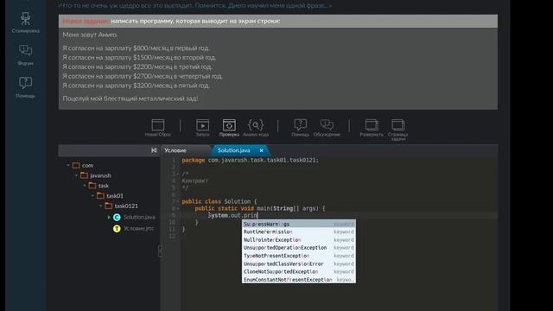Click the red 'Новое задание' heading
The width and height of the screenshot is (553, 311).
(86, 21)
